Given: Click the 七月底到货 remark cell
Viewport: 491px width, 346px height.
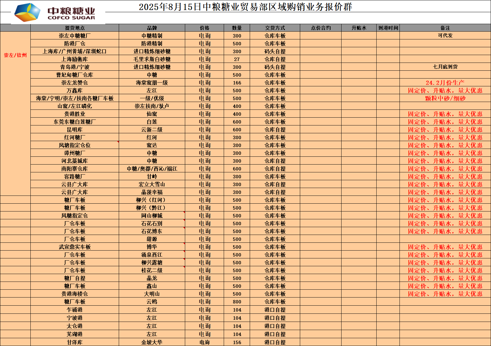Looking at the screenshot, I should coord(445,67).
